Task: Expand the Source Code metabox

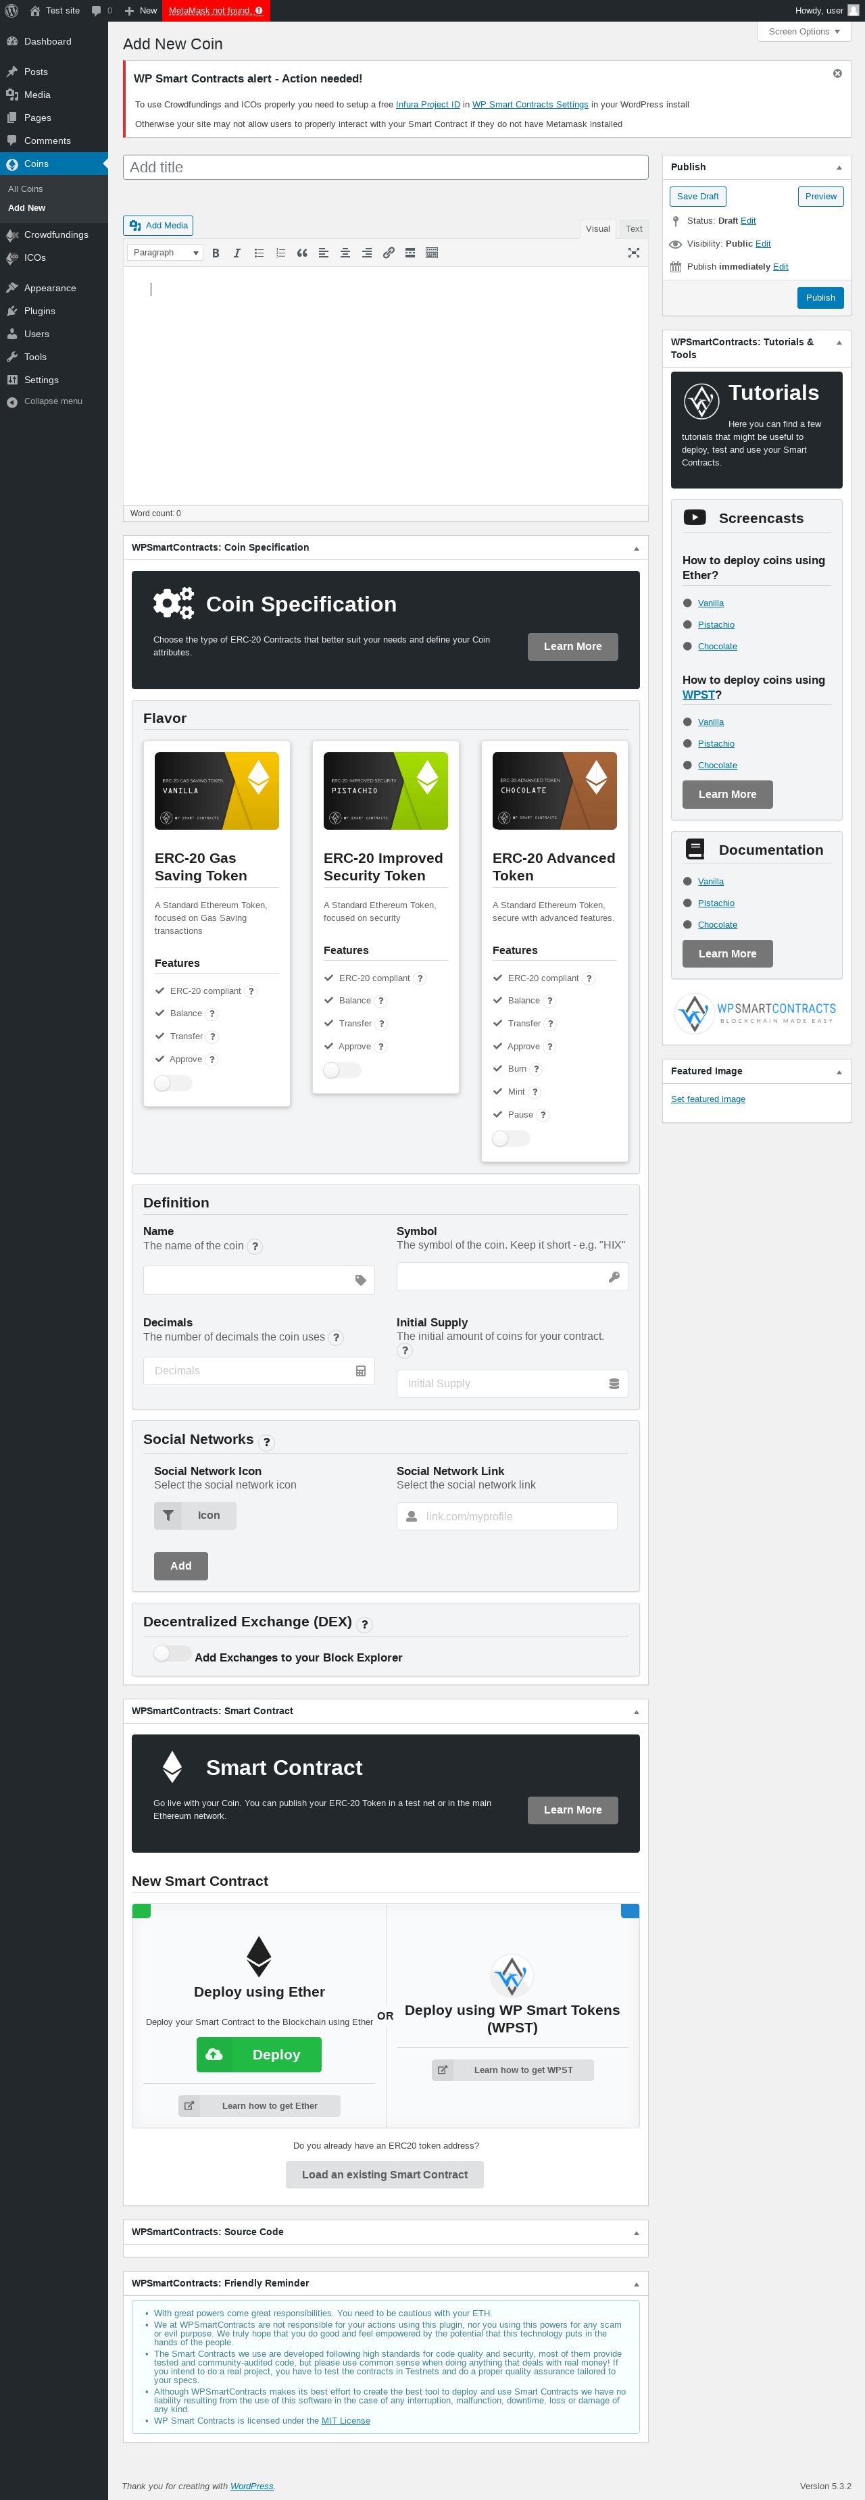Action: coord(636,2233)
